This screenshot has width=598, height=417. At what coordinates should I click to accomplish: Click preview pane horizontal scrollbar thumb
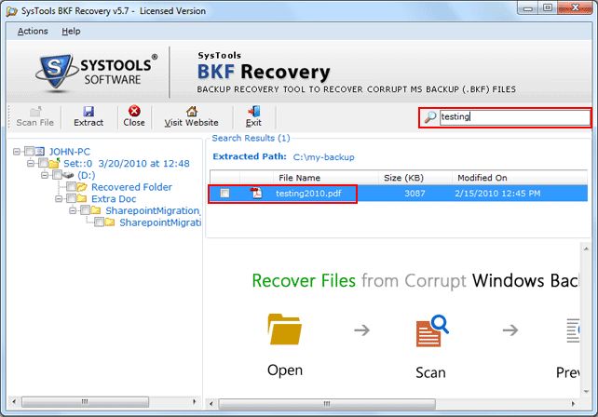tap(327, 404)
